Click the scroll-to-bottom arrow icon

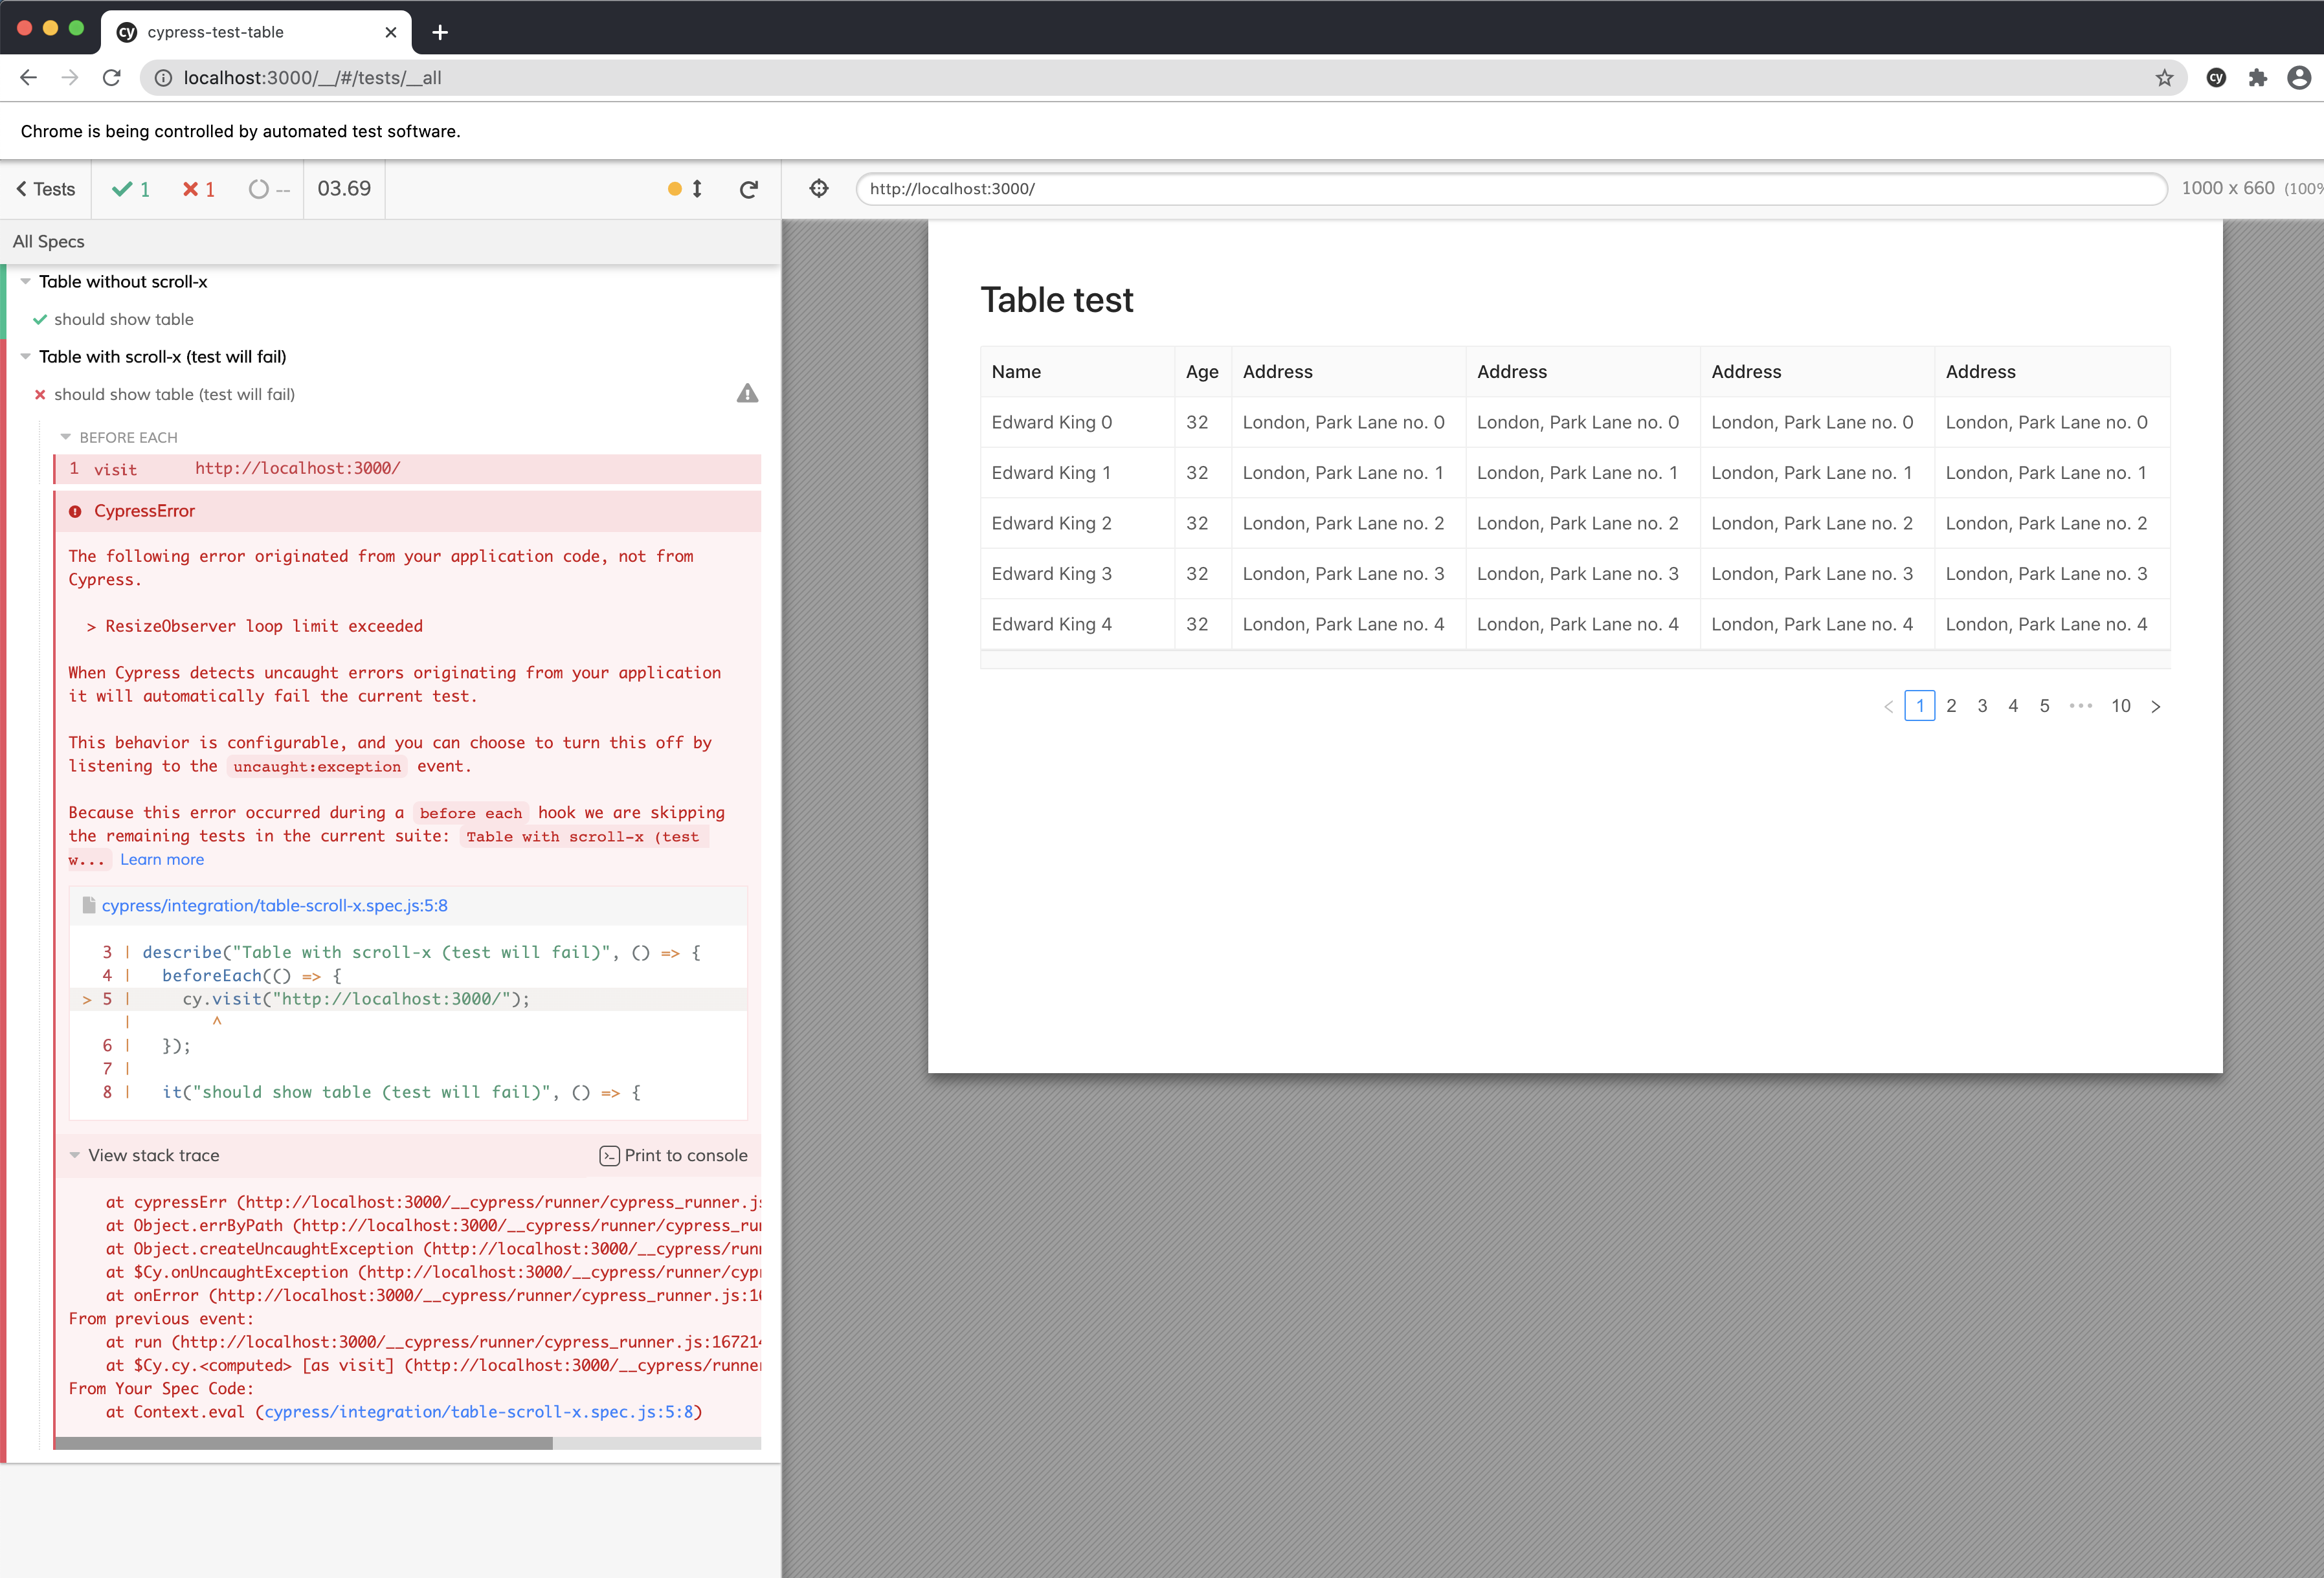pyautogui.click(x=697, y=189)
